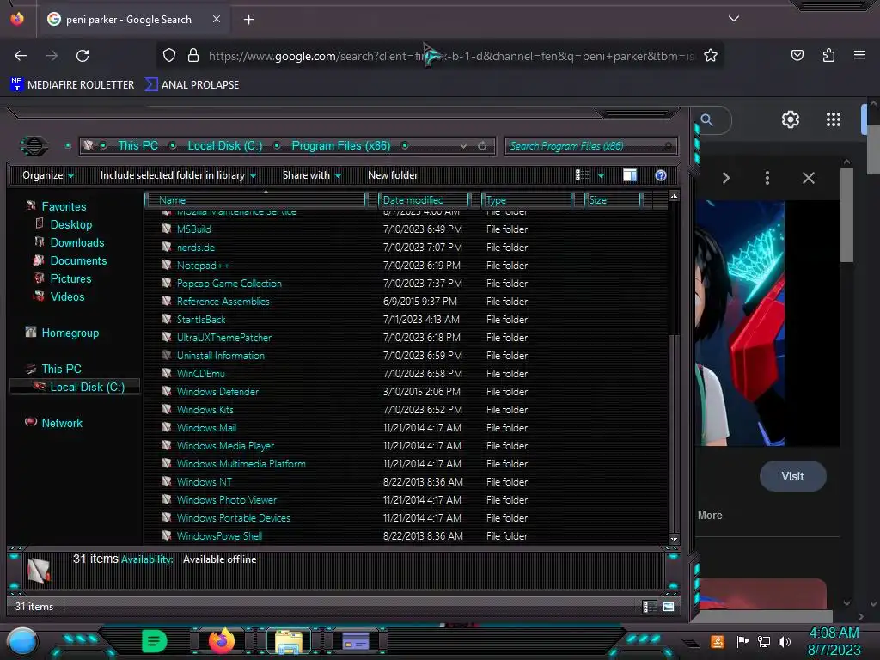Open Google quick settings gear

[x=791, y=119]
